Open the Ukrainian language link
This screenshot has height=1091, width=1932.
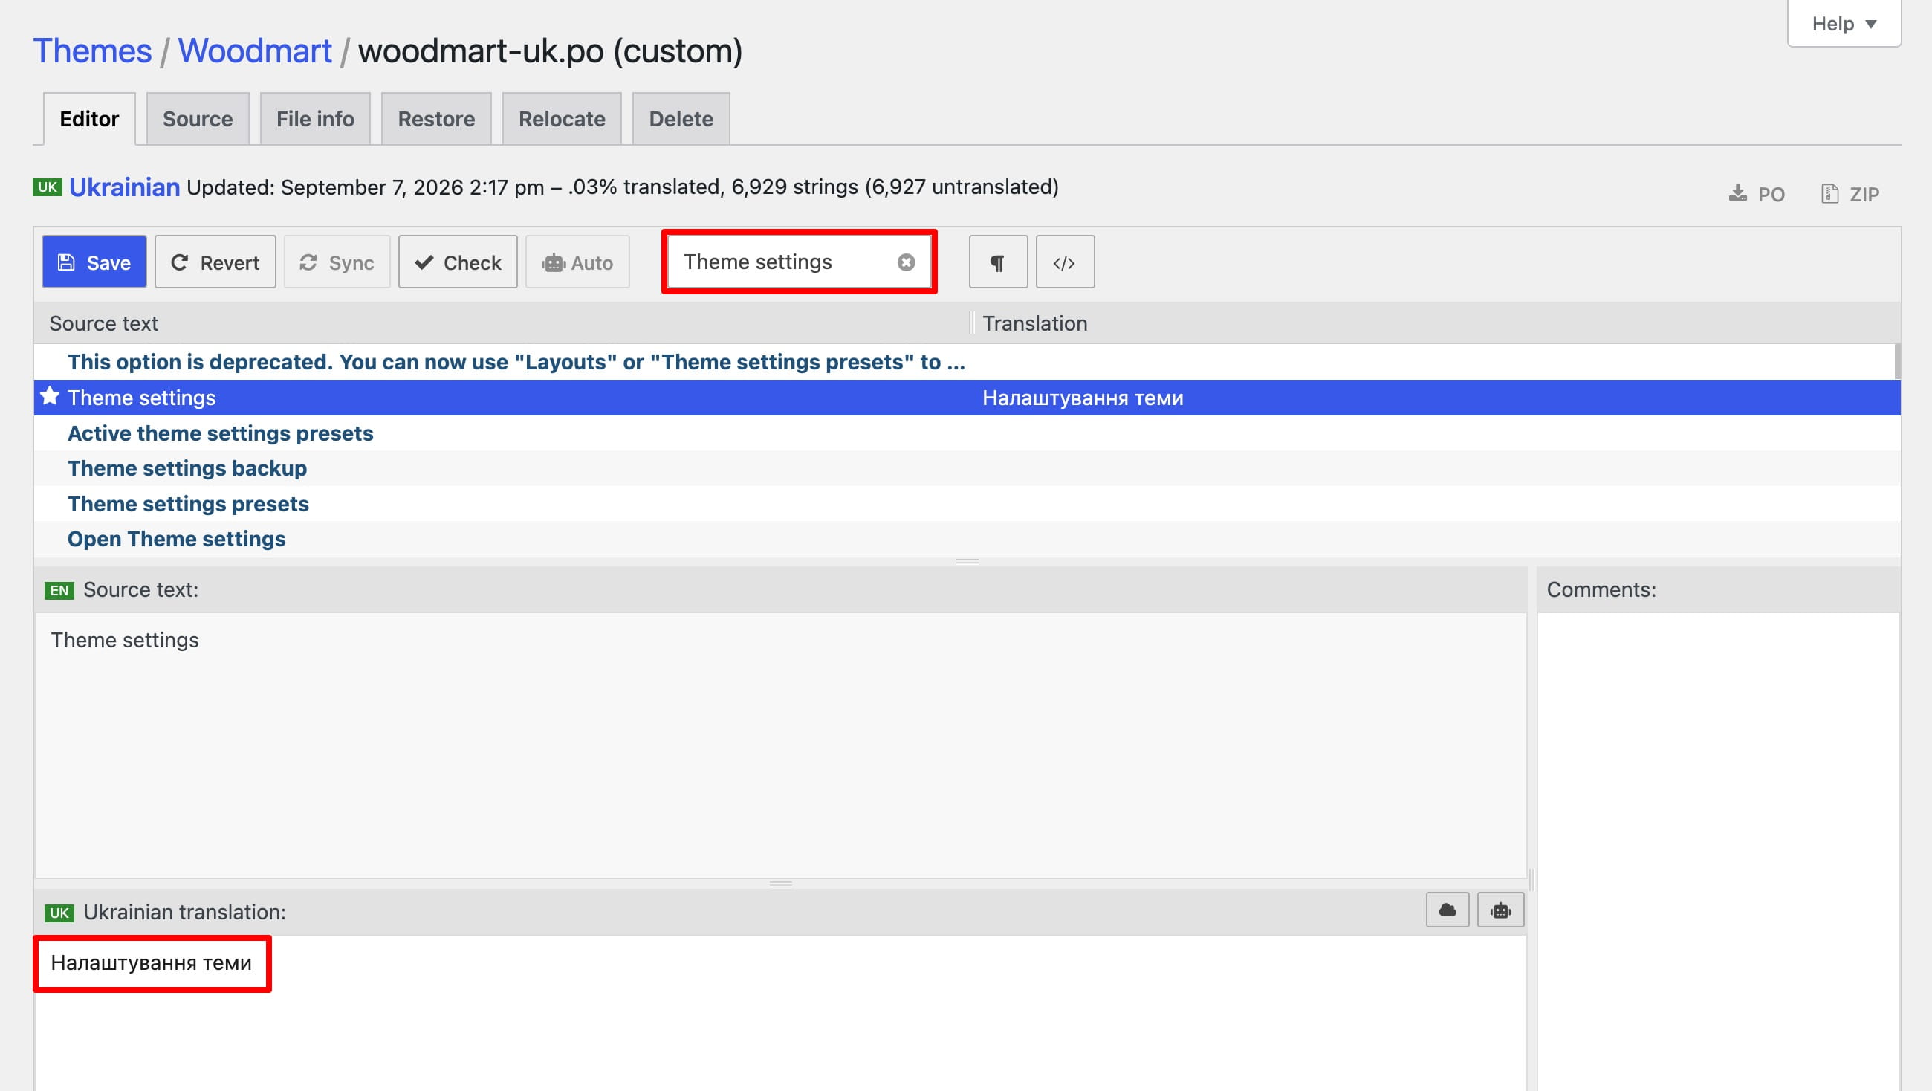[x=125, y=187]
